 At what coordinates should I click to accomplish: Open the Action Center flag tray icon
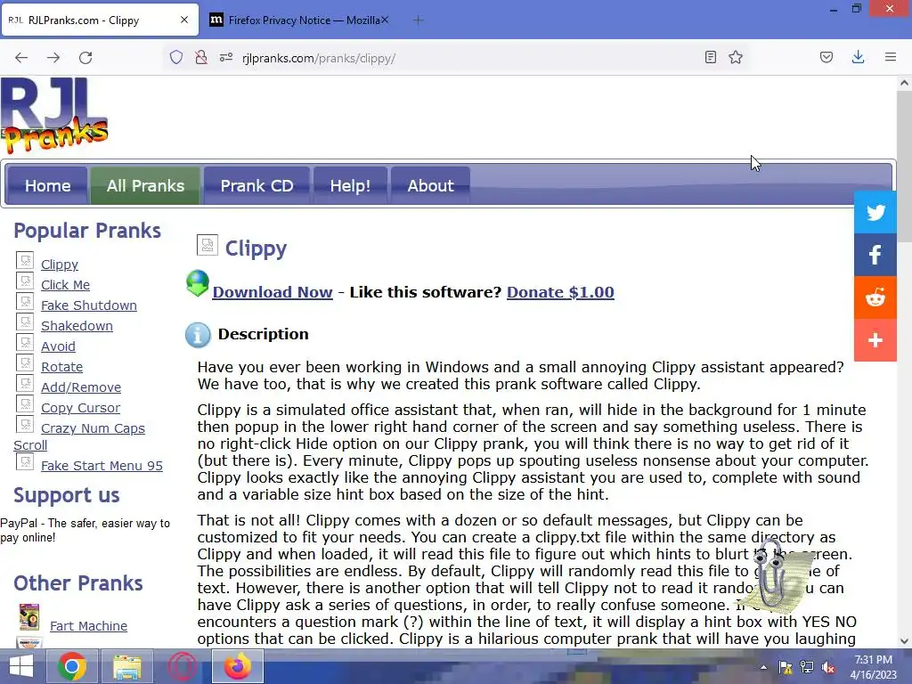click(786, 667)
